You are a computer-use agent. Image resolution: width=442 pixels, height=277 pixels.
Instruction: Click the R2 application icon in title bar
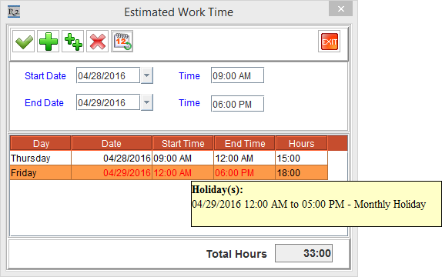point(14,12)
